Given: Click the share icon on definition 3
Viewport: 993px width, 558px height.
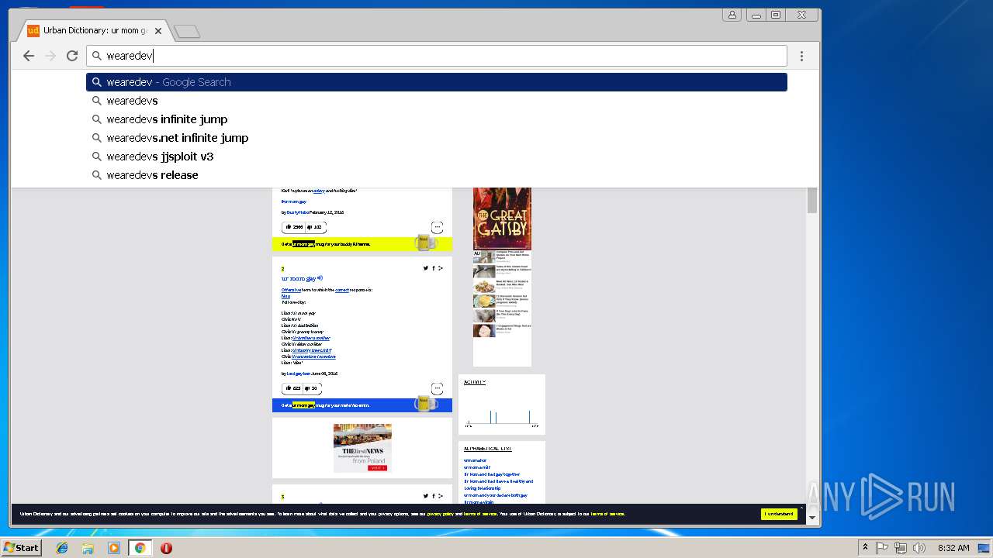Looking at the screenshot, I should click(440, 496).
